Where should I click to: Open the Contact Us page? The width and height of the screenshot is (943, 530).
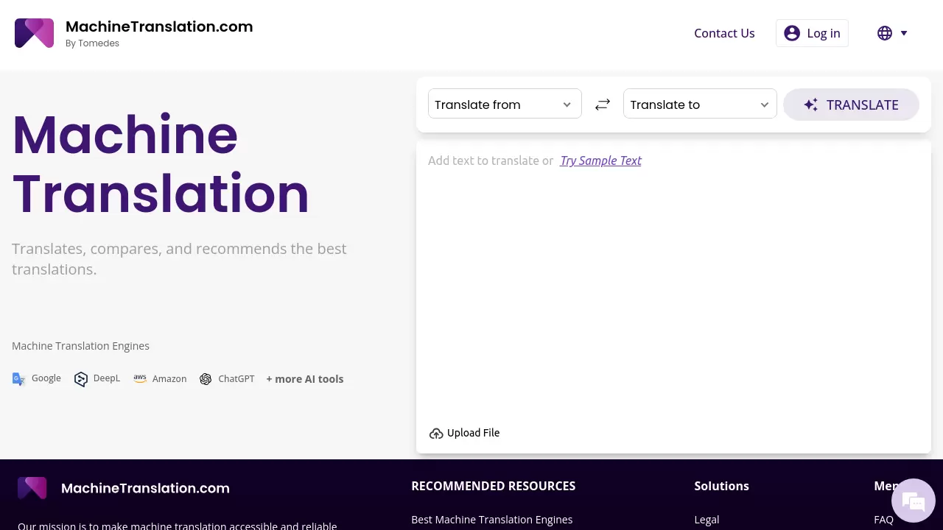pos(724,33)
